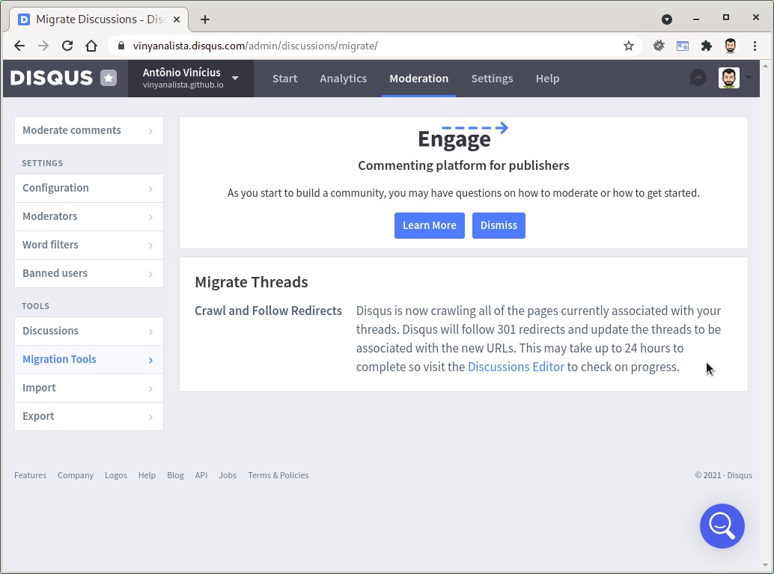
Task: Close the Migrate Discussions tab
Action: tap(177, 19)
